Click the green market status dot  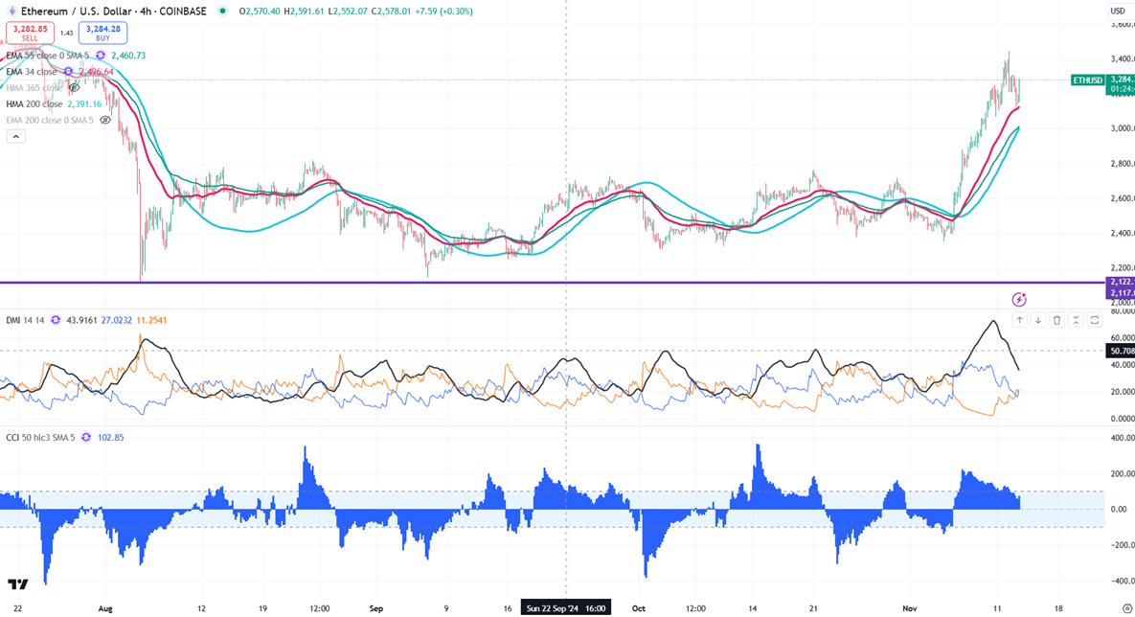222,11
